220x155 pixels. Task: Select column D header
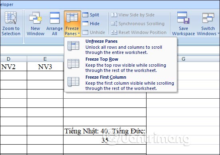pyautogui.click(x=14, y=59)
